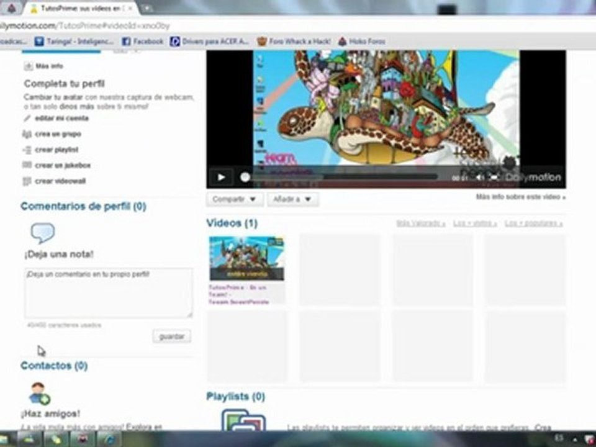Open the Añadir a dropdown
The image size is (596, 447).
292,199
